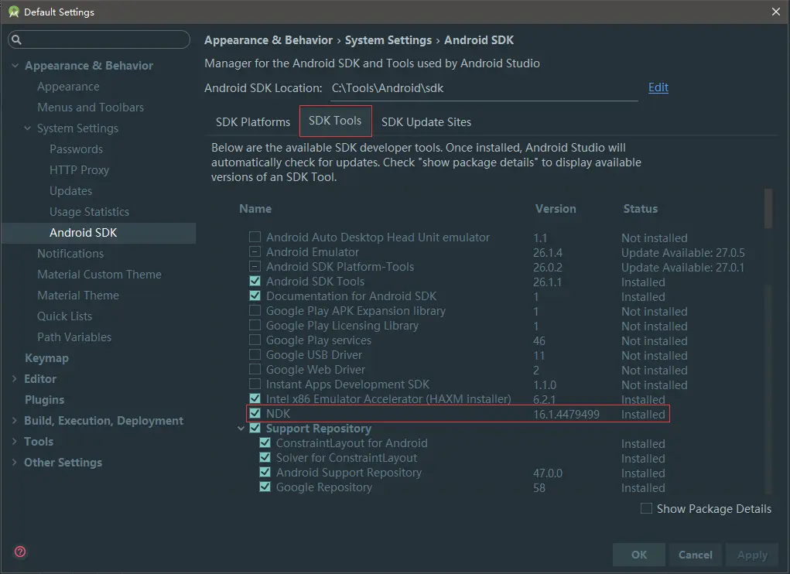The width and height of the screenshot is (790, 574).
Task: Click the Android Studio window icon
Action: pos(14,12)
